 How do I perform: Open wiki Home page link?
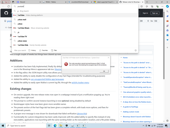click(125, 58)
